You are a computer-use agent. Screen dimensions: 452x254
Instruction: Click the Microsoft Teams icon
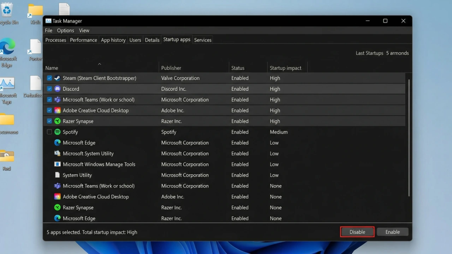coord(57,99)
